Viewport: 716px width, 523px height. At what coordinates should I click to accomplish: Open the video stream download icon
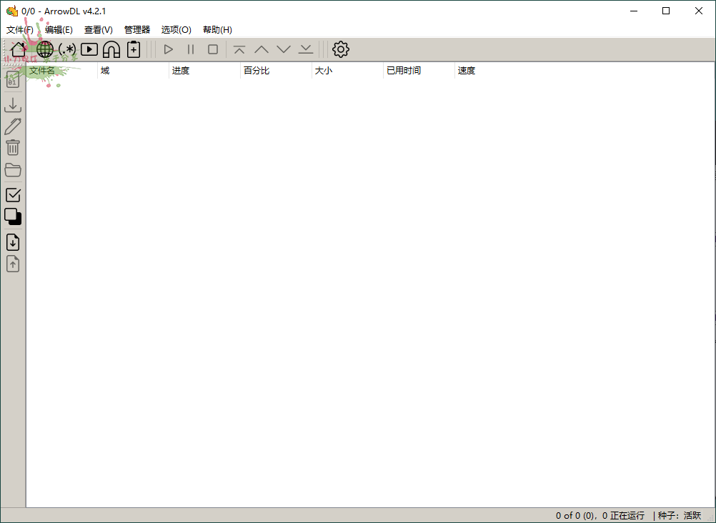point(89,49)
